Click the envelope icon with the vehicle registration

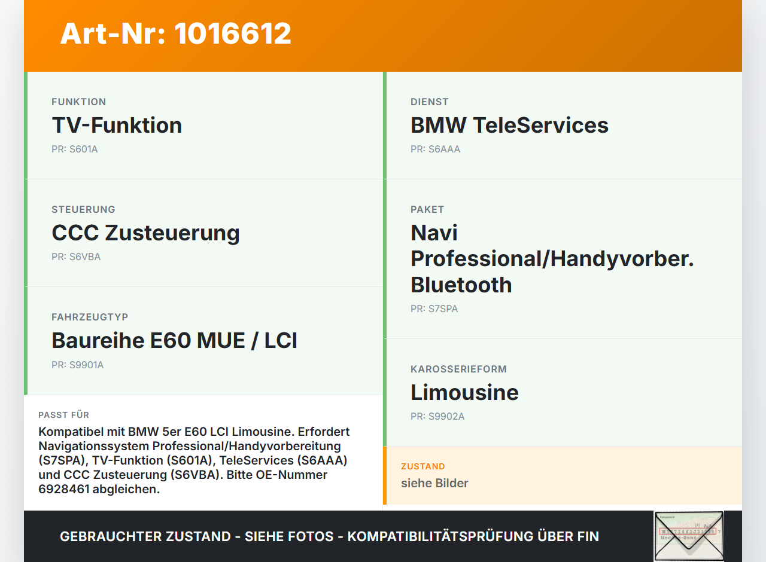[x=689, y=536]
